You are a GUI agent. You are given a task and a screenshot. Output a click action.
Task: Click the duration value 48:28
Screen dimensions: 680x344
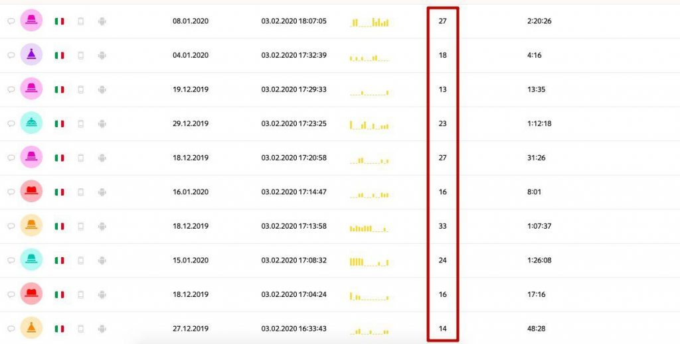pos(537,328)
